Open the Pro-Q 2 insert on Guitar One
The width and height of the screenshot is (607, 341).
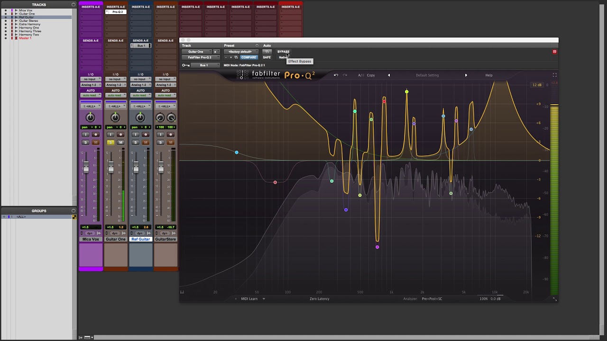pyautogui.click(x=117, y=12)
